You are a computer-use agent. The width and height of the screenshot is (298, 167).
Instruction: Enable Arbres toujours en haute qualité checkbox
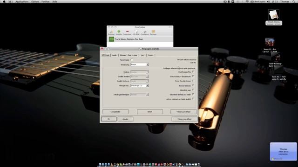pyautogui.click(x=193, y=99)
